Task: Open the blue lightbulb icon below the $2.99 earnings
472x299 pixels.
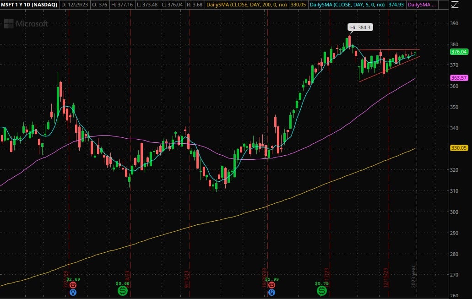Action: [x=271, y=292]
